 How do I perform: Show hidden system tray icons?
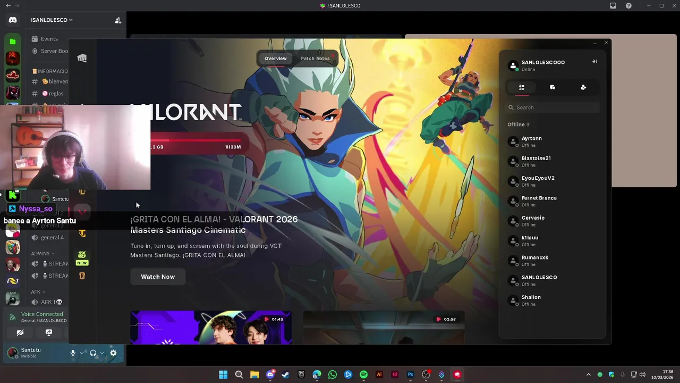(x=588, y=374)
